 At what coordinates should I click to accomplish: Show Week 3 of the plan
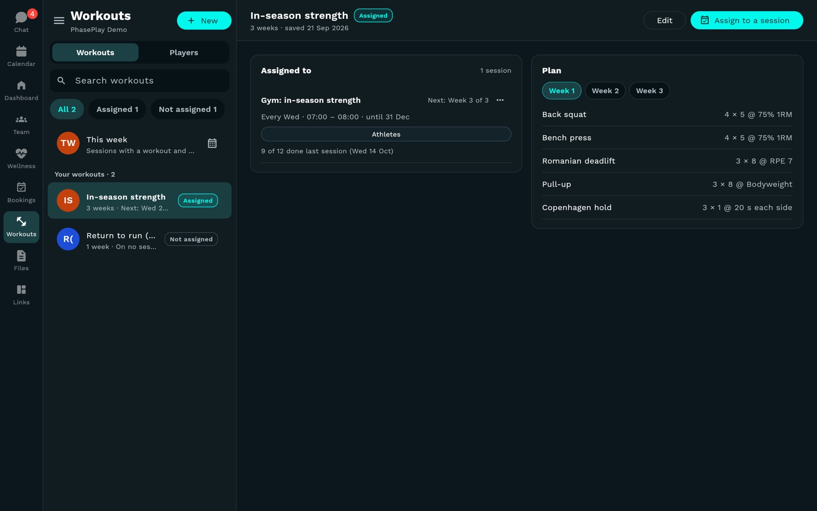(650, 91)
